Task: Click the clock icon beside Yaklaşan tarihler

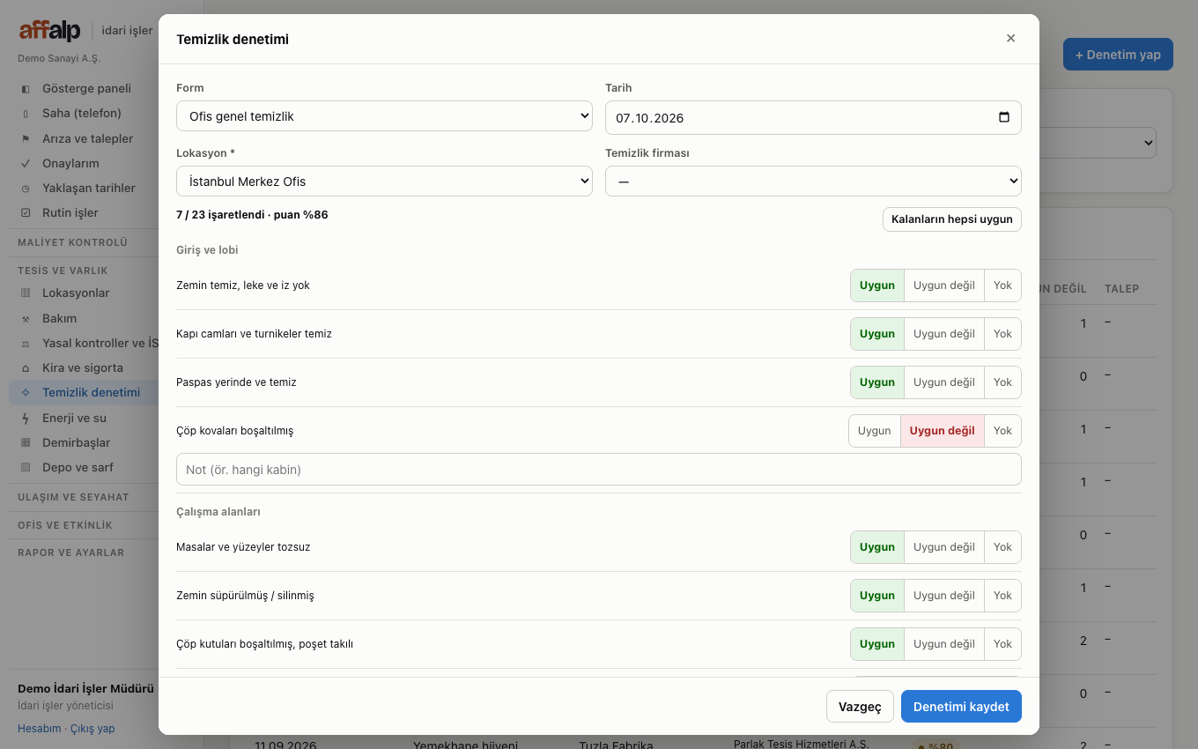Action: (x=26, y=189)
